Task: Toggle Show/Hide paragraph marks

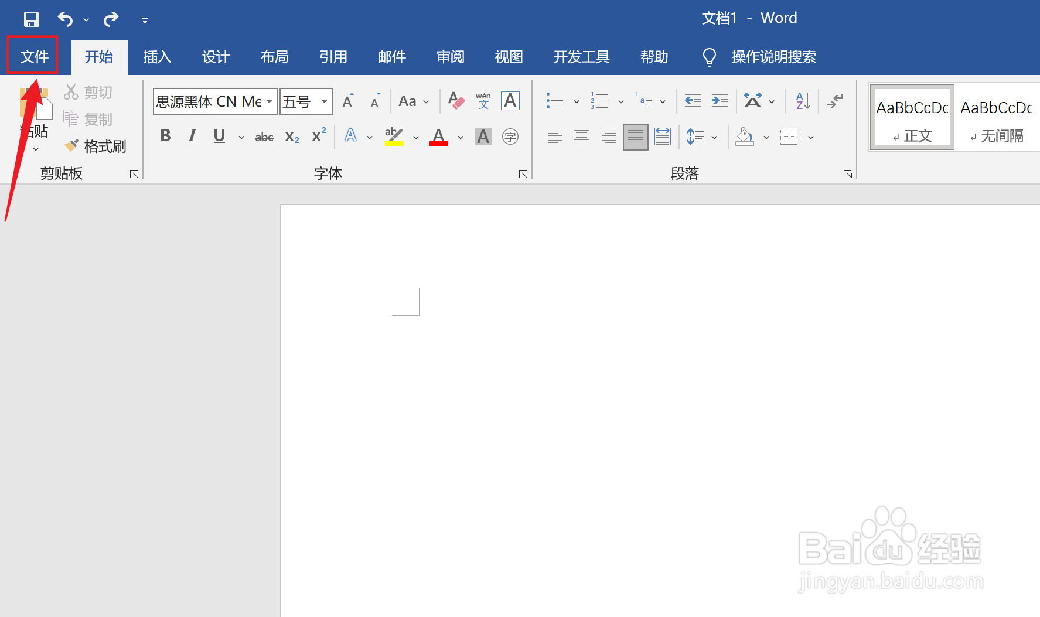Action: (x=835, y=101)
